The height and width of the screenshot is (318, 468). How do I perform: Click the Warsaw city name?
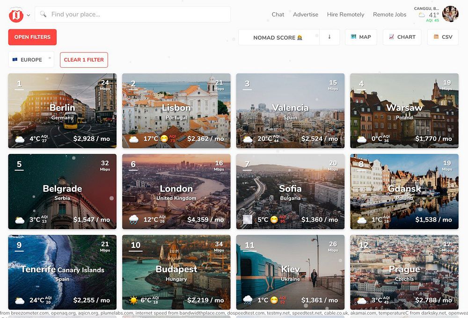click(x=404, y=108)
